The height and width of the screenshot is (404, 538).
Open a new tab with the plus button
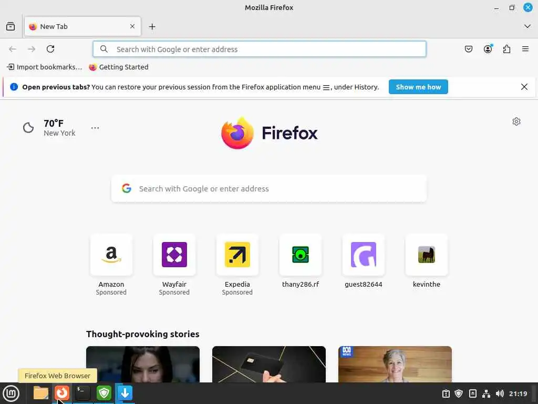click(x=152, y=26)
